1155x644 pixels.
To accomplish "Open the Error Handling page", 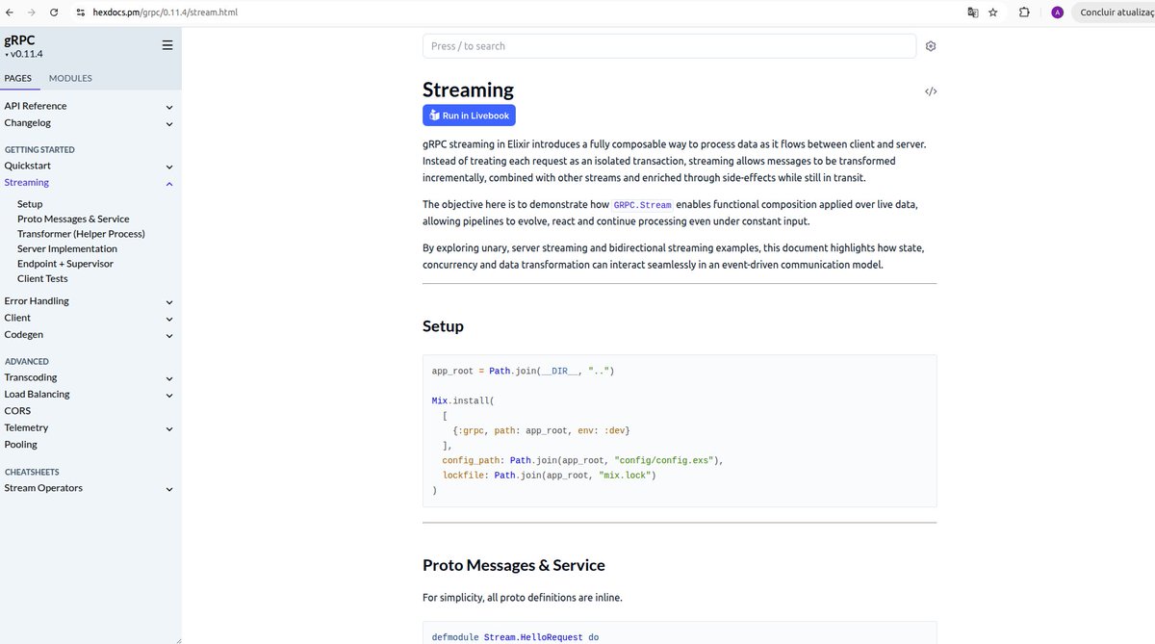I will tap(37, 300).
